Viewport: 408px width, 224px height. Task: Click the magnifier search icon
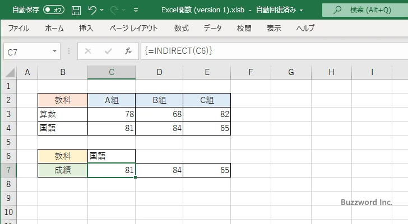pyautogui.click(x=337, y=10)
